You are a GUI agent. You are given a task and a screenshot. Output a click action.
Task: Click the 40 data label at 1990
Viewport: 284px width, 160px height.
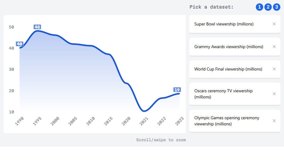click(x=20, y=44)
